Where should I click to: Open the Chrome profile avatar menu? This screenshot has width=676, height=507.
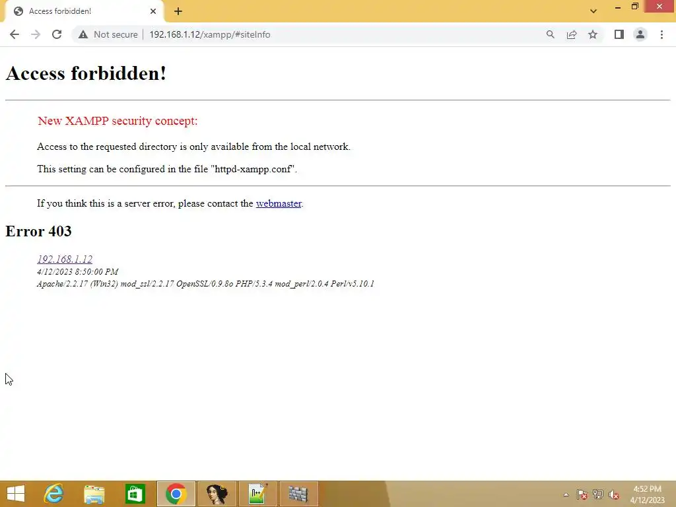tap(640, 34)
